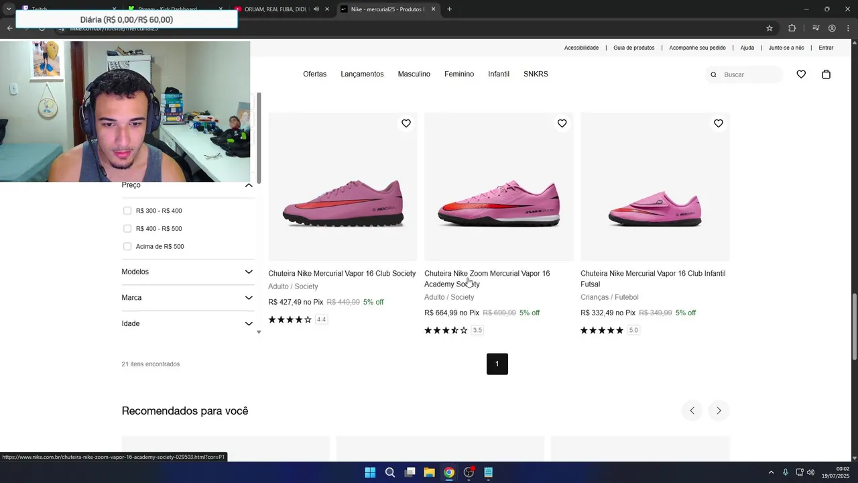Show hidden system tray icons

(x=771, y=472)
